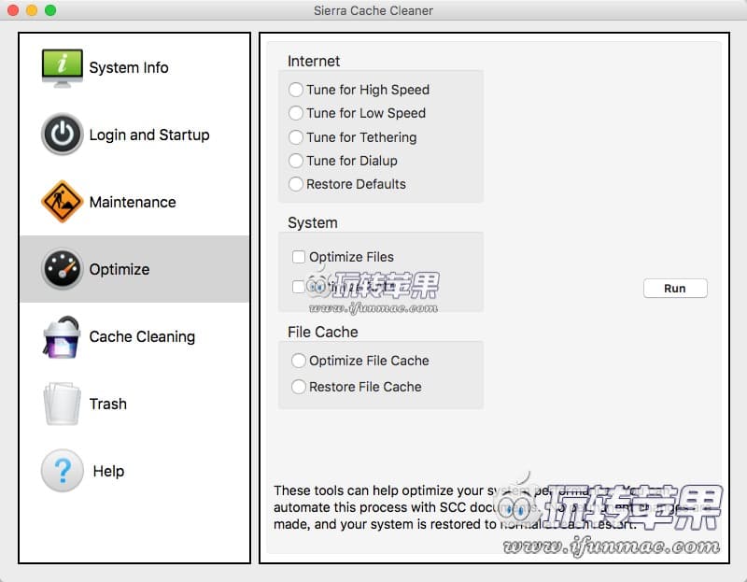Select the Optimize gauge icon
Screen dimensions: 747x582
click(x=62, y=269)
